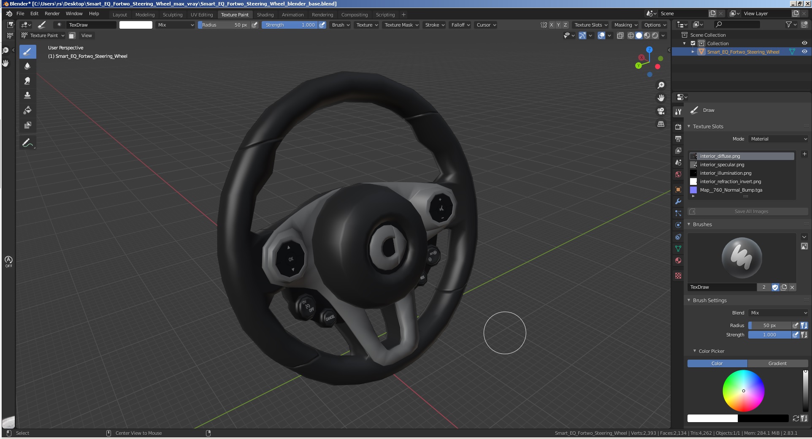This screenshot has width=812, height=439.
Task: Open World properties tab
Action: 678,174
